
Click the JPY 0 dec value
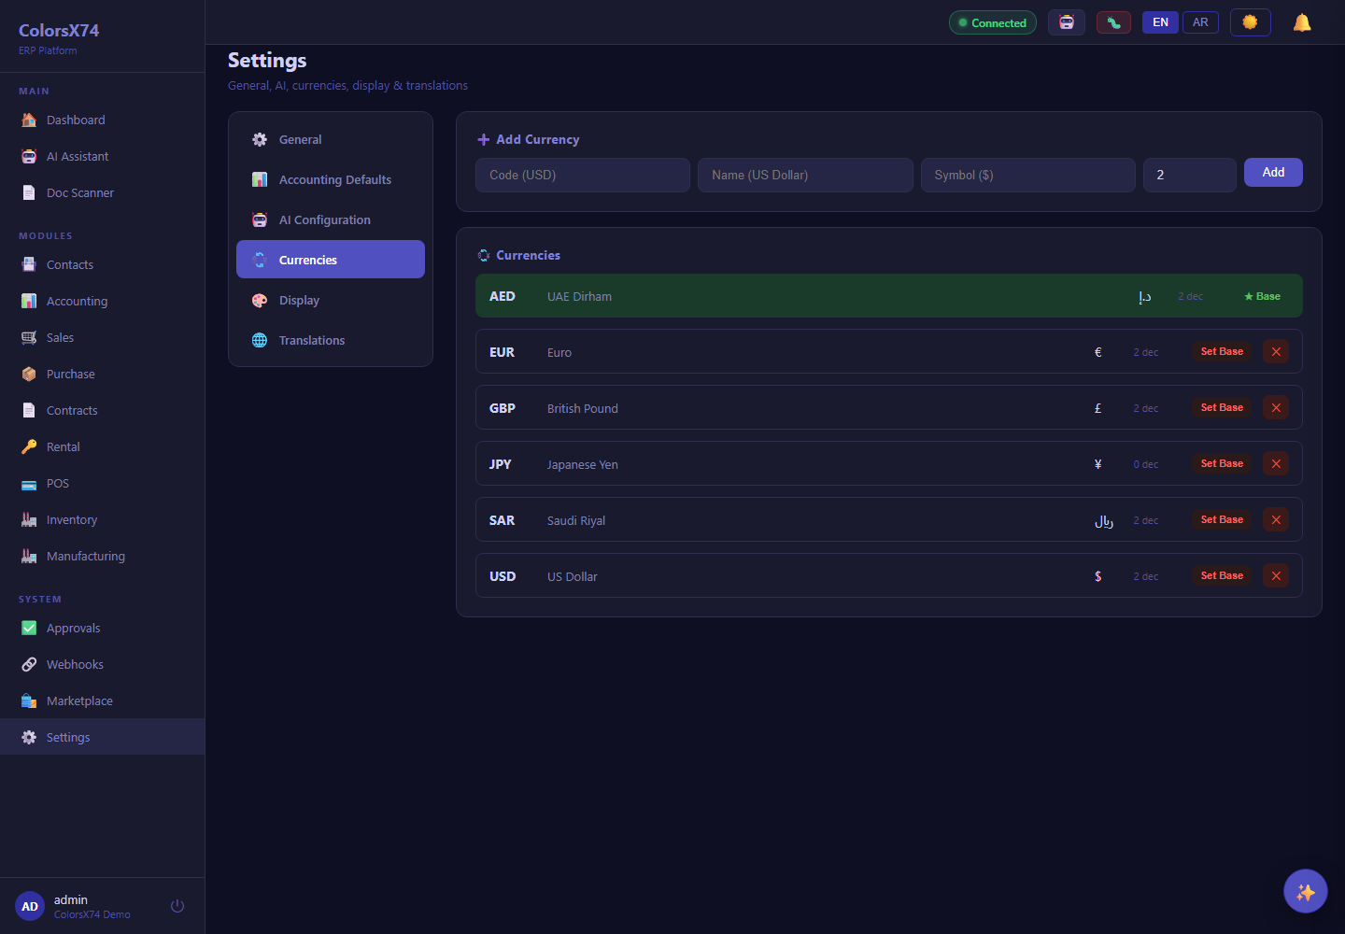[1145, 464]
